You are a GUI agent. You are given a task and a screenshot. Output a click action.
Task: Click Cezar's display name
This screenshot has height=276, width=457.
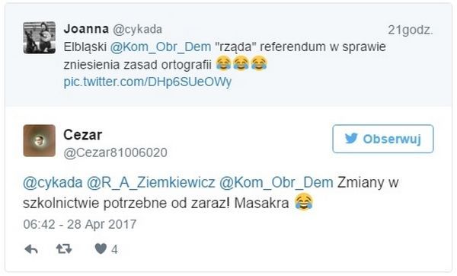click(83, 135)
